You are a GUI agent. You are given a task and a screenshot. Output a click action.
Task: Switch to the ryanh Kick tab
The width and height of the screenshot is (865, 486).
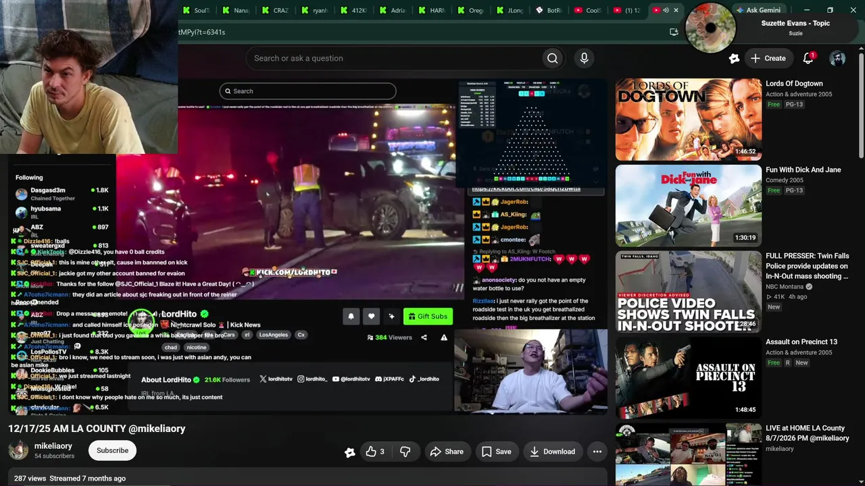click(x=314, y=10)
